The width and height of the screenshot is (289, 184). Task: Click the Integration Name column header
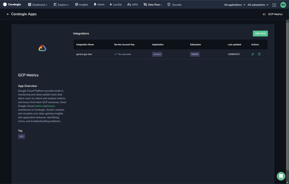(85, 44)
